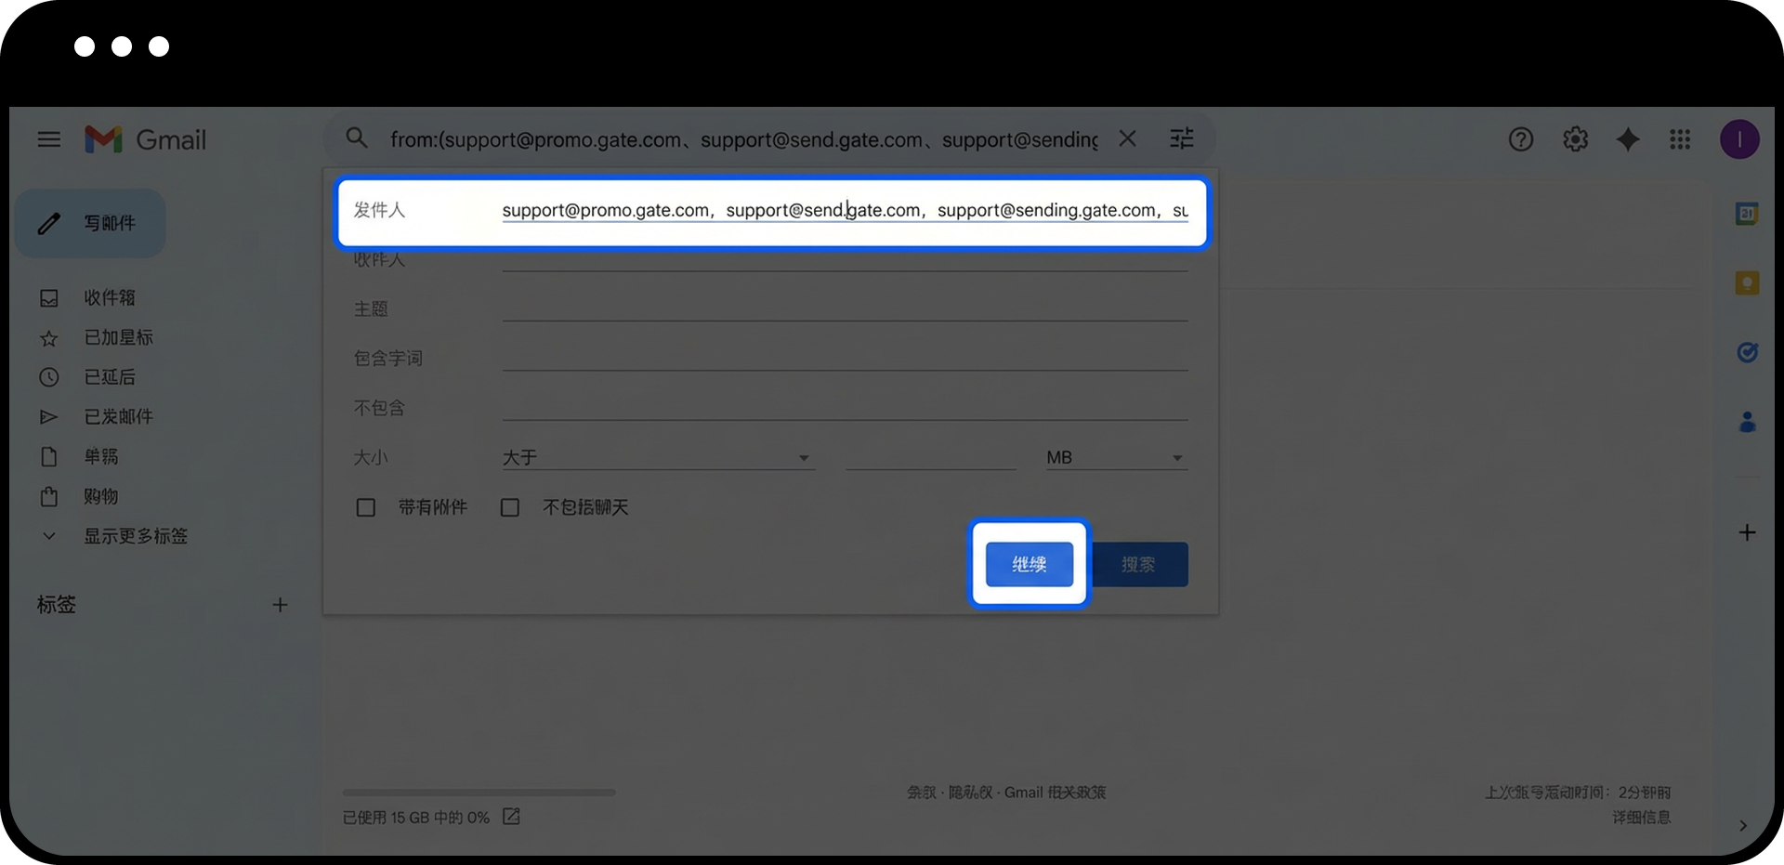This screenshot has height=865, width=1784.
Task: Open the Google Tasks side panel icon
Action: 1747,352
